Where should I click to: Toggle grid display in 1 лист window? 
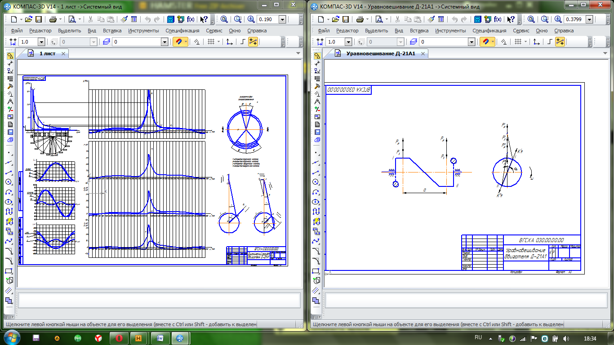click(x=211, y=41)
